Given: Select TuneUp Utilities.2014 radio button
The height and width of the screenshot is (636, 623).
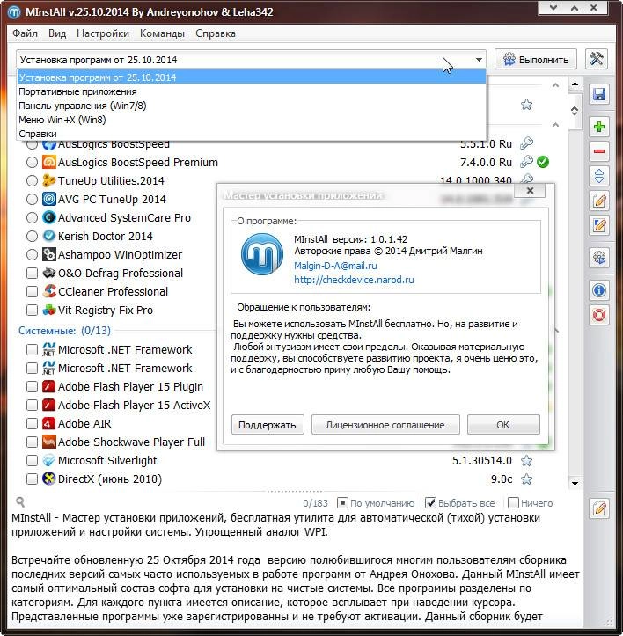Looking at the screenshot, I should (x=32, y=180).
